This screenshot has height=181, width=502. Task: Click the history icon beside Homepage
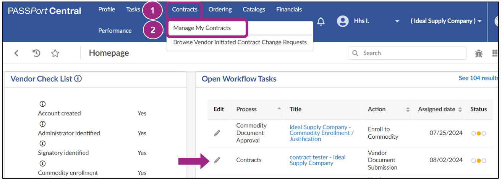37,53
